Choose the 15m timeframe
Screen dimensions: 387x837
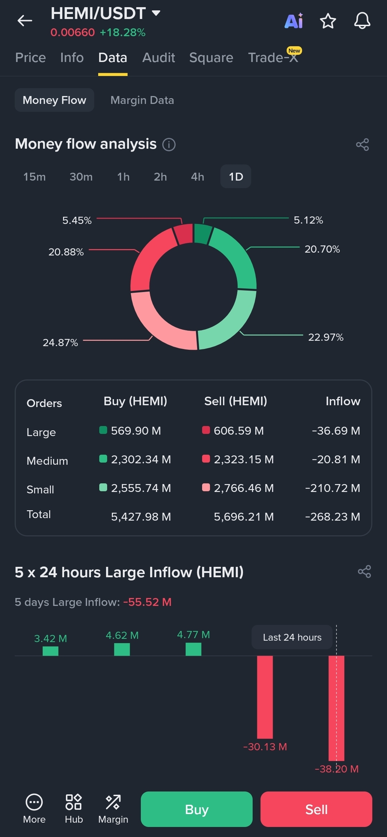34,177
